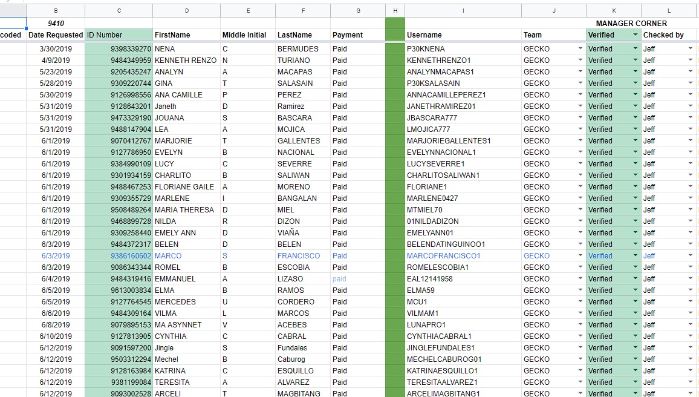Select last name VIAÑA
Image resolution: width=699 pixels, height=397 pixels.
[303, 233]
